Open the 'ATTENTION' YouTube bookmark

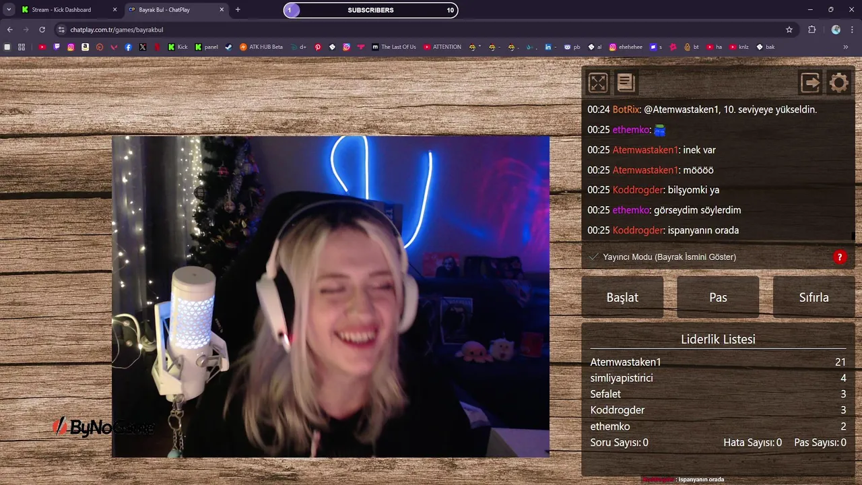coord(442,47)
